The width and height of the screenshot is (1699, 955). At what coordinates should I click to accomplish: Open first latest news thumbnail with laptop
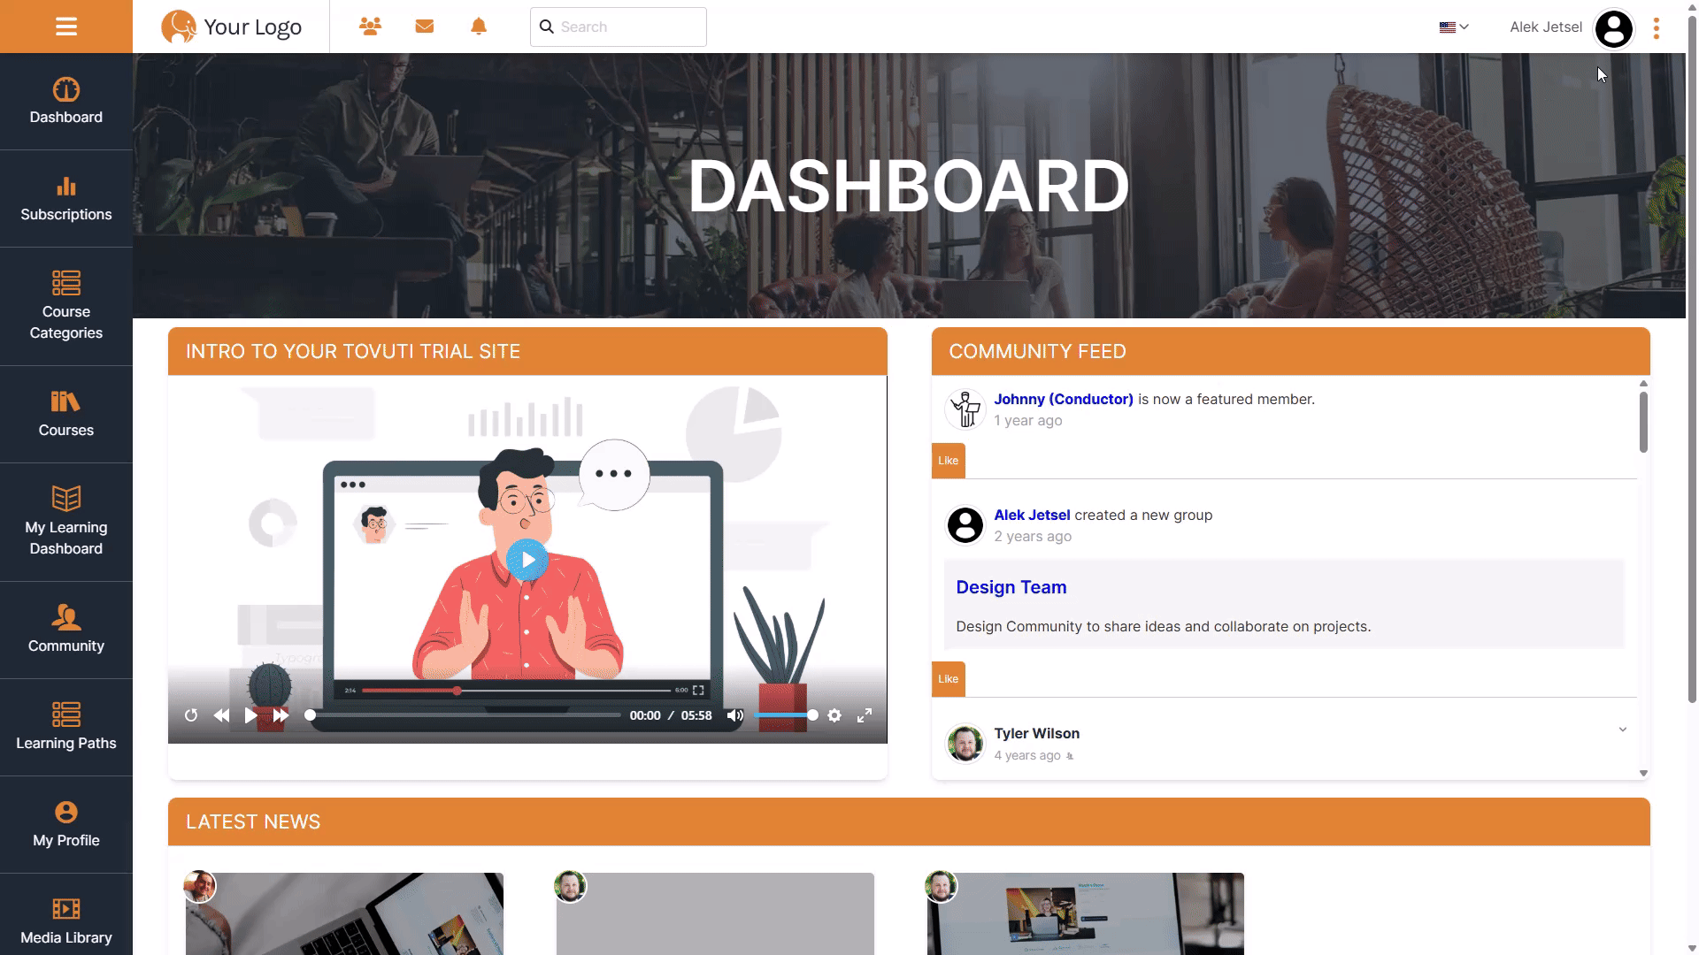pos(344,913)
